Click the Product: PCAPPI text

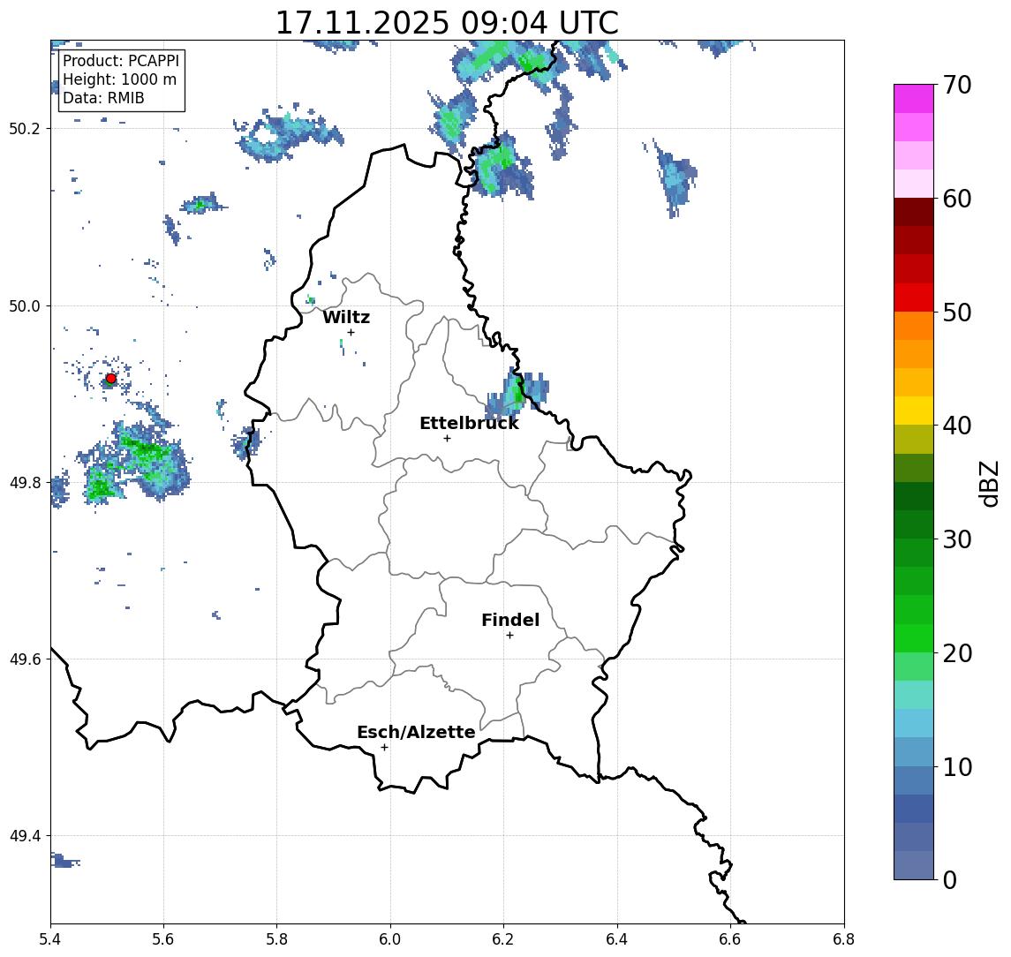[121, 61]
